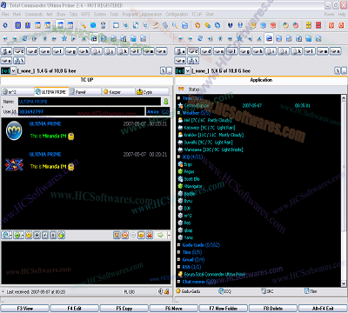
Task: Expand the Gadu-Gadu group
Action: tap(179, 245)
